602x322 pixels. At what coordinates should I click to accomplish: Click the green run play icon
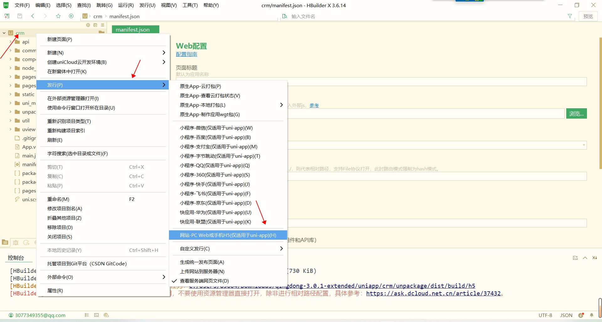pyautogui.click(x=71, y=16)
